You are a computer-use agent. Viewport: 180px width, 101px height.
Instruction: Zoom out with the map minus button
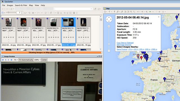click(x=109, y=51)
